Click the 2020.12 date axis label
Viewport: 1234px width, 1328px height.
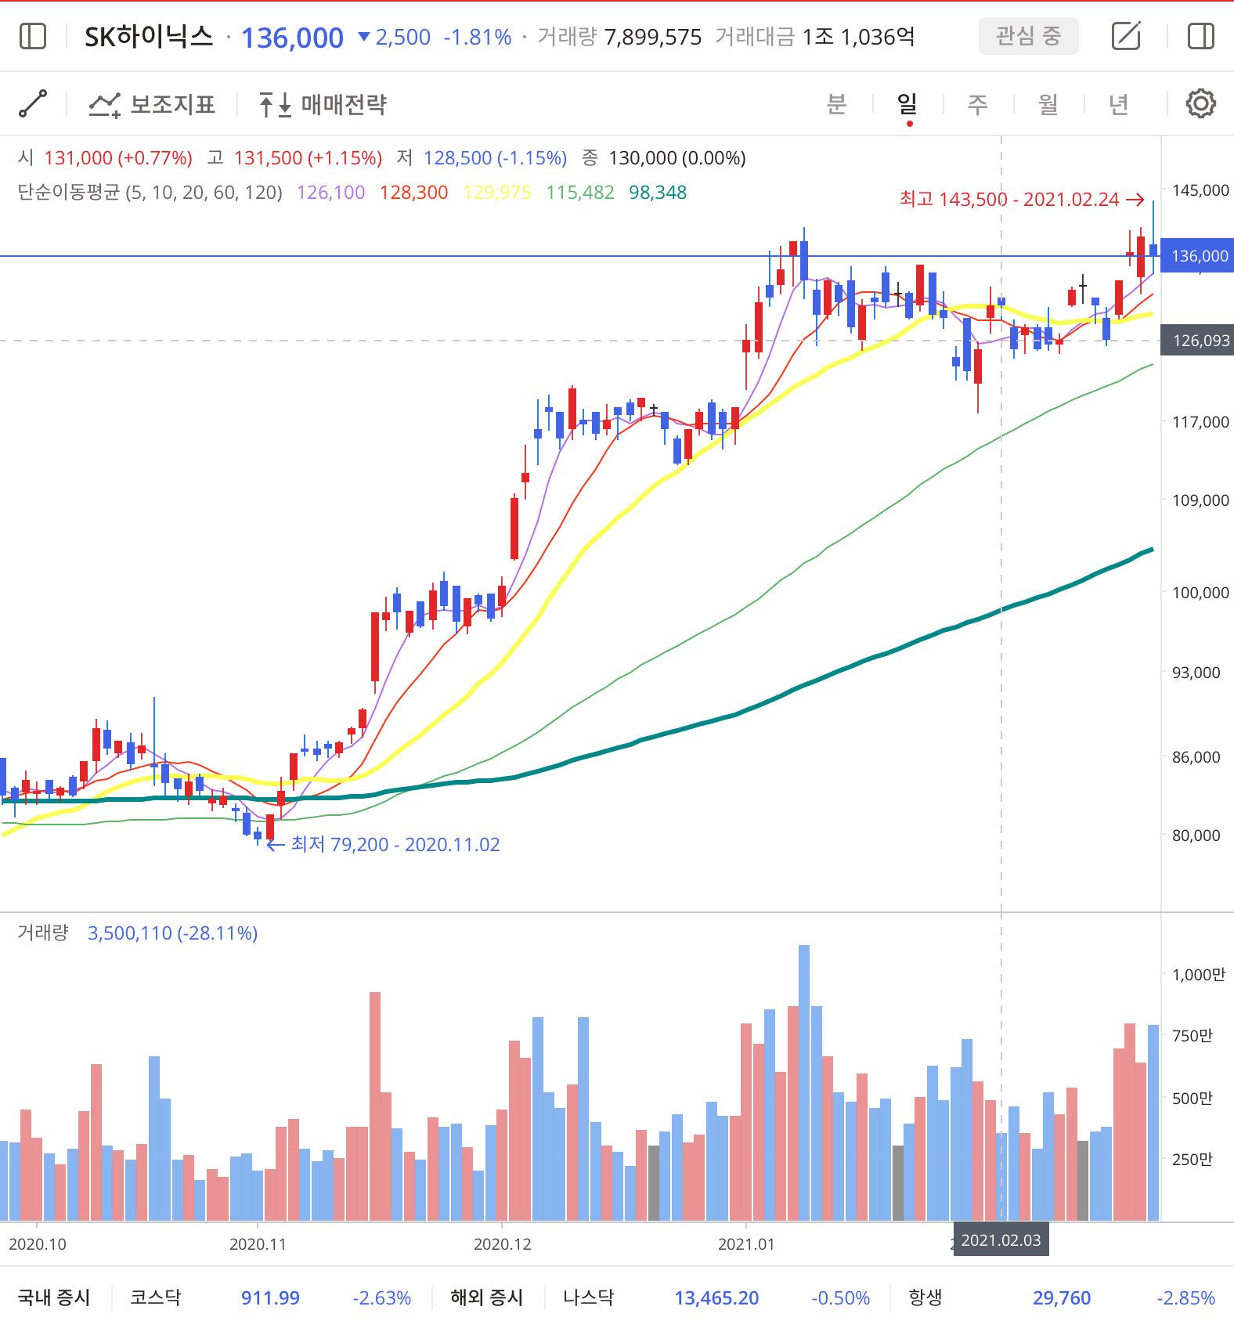[x=502, y=1244]
